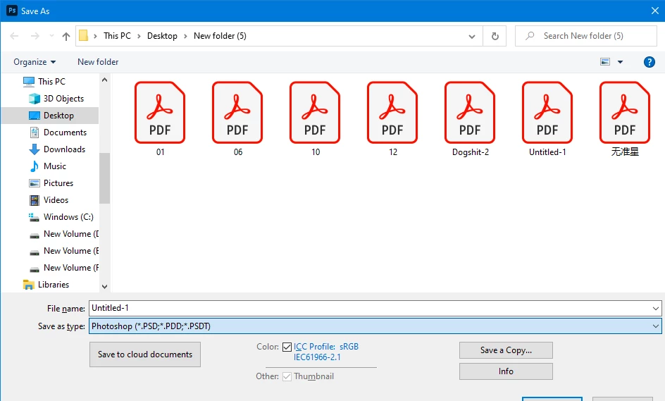This screenshot has width=665, height=401.
Task: Select the PDF file named 12
Action: click(x=392, y=113)
